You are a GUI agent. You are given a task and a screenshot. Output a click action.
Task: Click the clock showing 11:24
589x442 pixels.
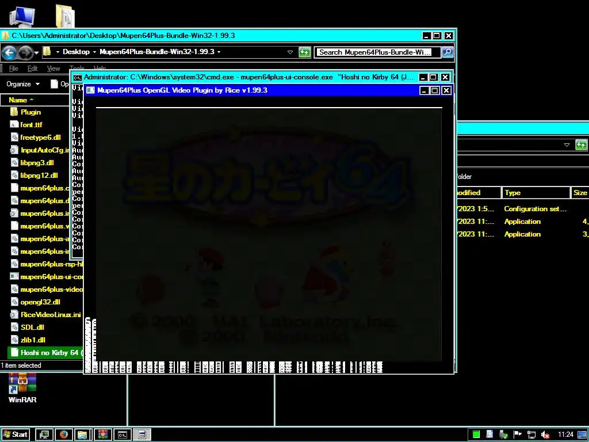[x=565, y=435]
